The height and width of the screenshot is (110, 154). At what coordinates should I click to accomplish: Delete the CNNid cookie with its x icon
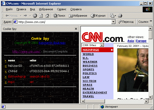click(6, 72)
